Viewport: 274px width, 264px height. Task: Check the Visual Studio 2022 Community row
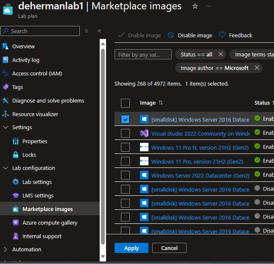point(125,133)
